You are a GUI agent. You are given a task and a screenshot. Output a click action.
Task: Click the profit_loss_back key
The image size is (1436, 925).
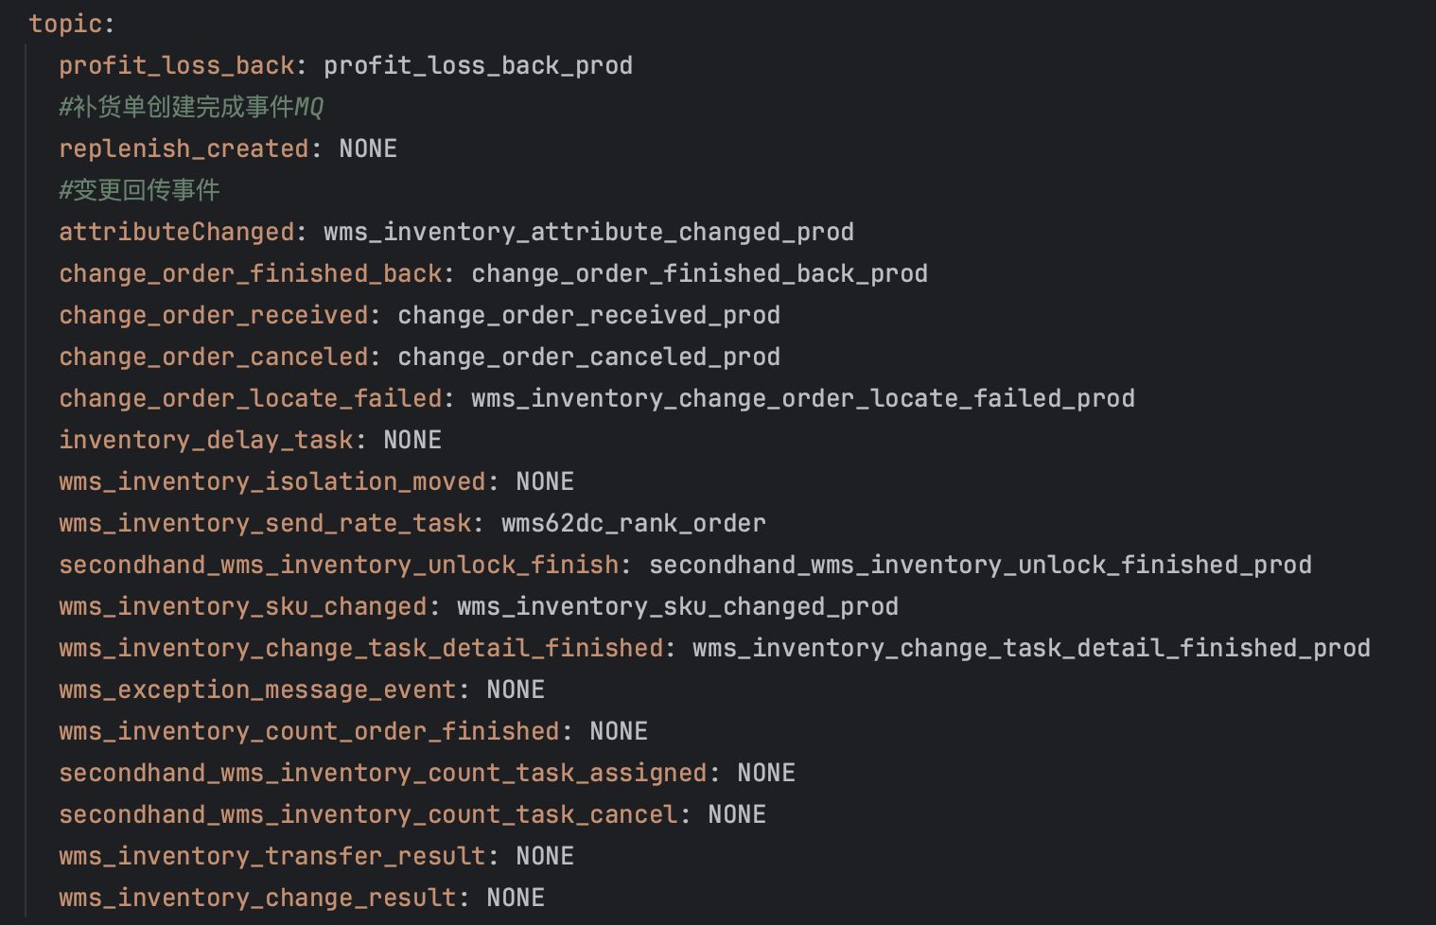177,65
